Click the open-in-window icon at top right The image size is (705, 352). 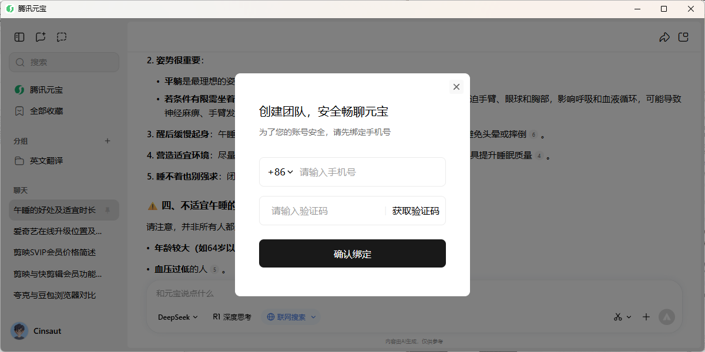[x=683, y=37]
